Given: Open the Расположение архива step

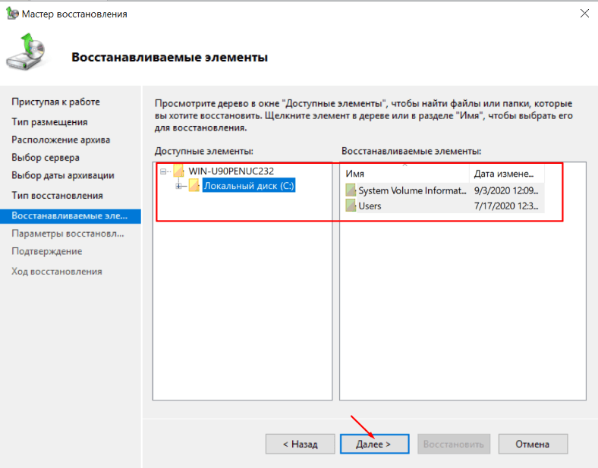Looking at the screenshot, I should (x=61, y=140).
